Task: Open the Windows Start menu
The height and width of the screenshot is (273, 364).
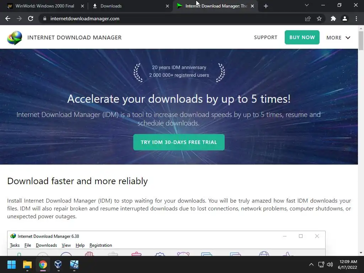Action: point(11,264)
